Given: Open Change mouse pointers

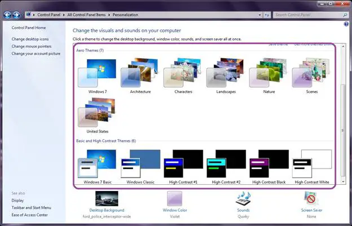Looking at the screenshot, I should 32,46.
